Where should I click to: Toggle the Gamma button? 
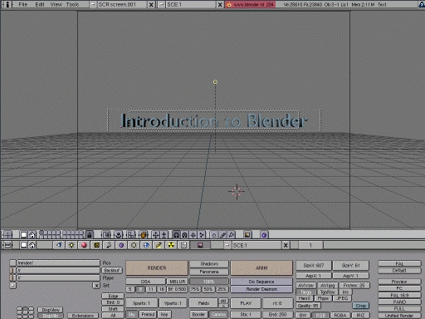pyautogui.click(x=218, y=315)
